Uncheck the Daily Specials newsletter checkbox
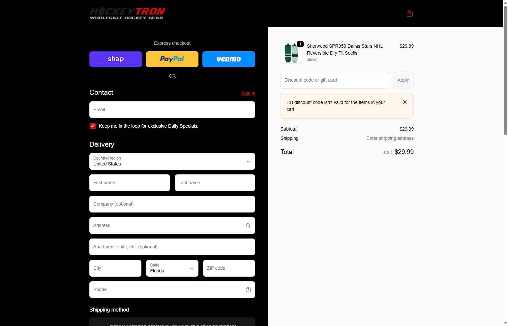This screenshot has width=508, height=326. pos(93,126)
